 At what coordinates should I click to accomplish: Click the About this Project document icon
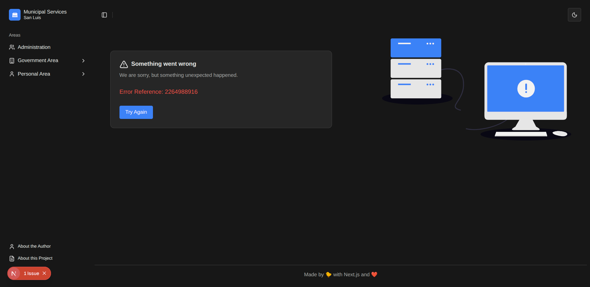click(x=12, y=259)
